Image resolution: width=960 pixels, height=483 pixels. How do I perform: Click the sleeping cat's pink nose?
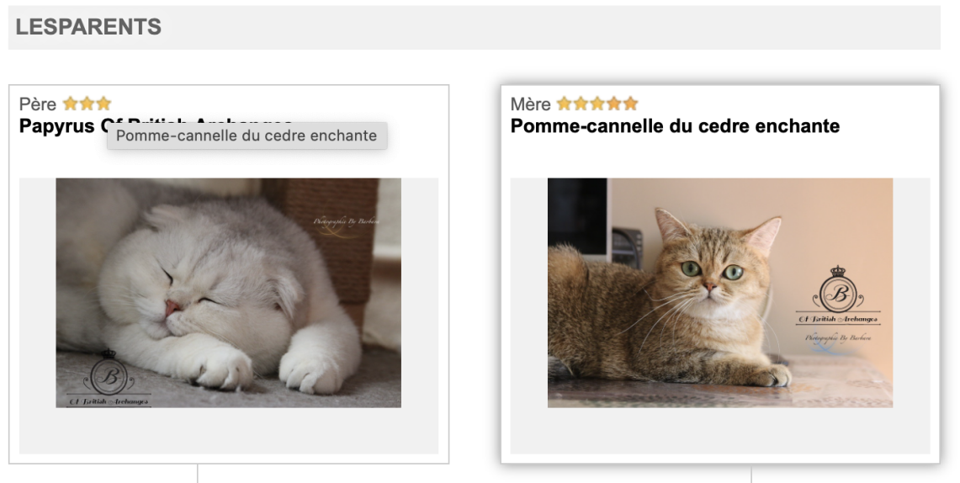point(172,308)
